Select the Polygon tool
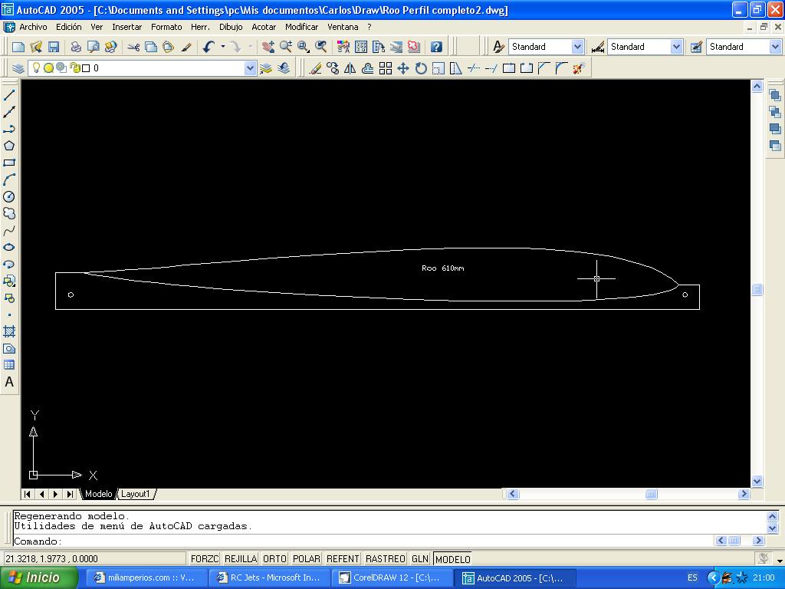The image size is (785, 589). (9, 146)
